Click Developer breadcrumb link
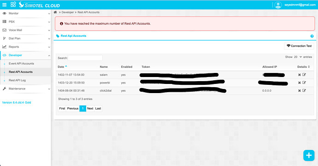 (68, 12)
